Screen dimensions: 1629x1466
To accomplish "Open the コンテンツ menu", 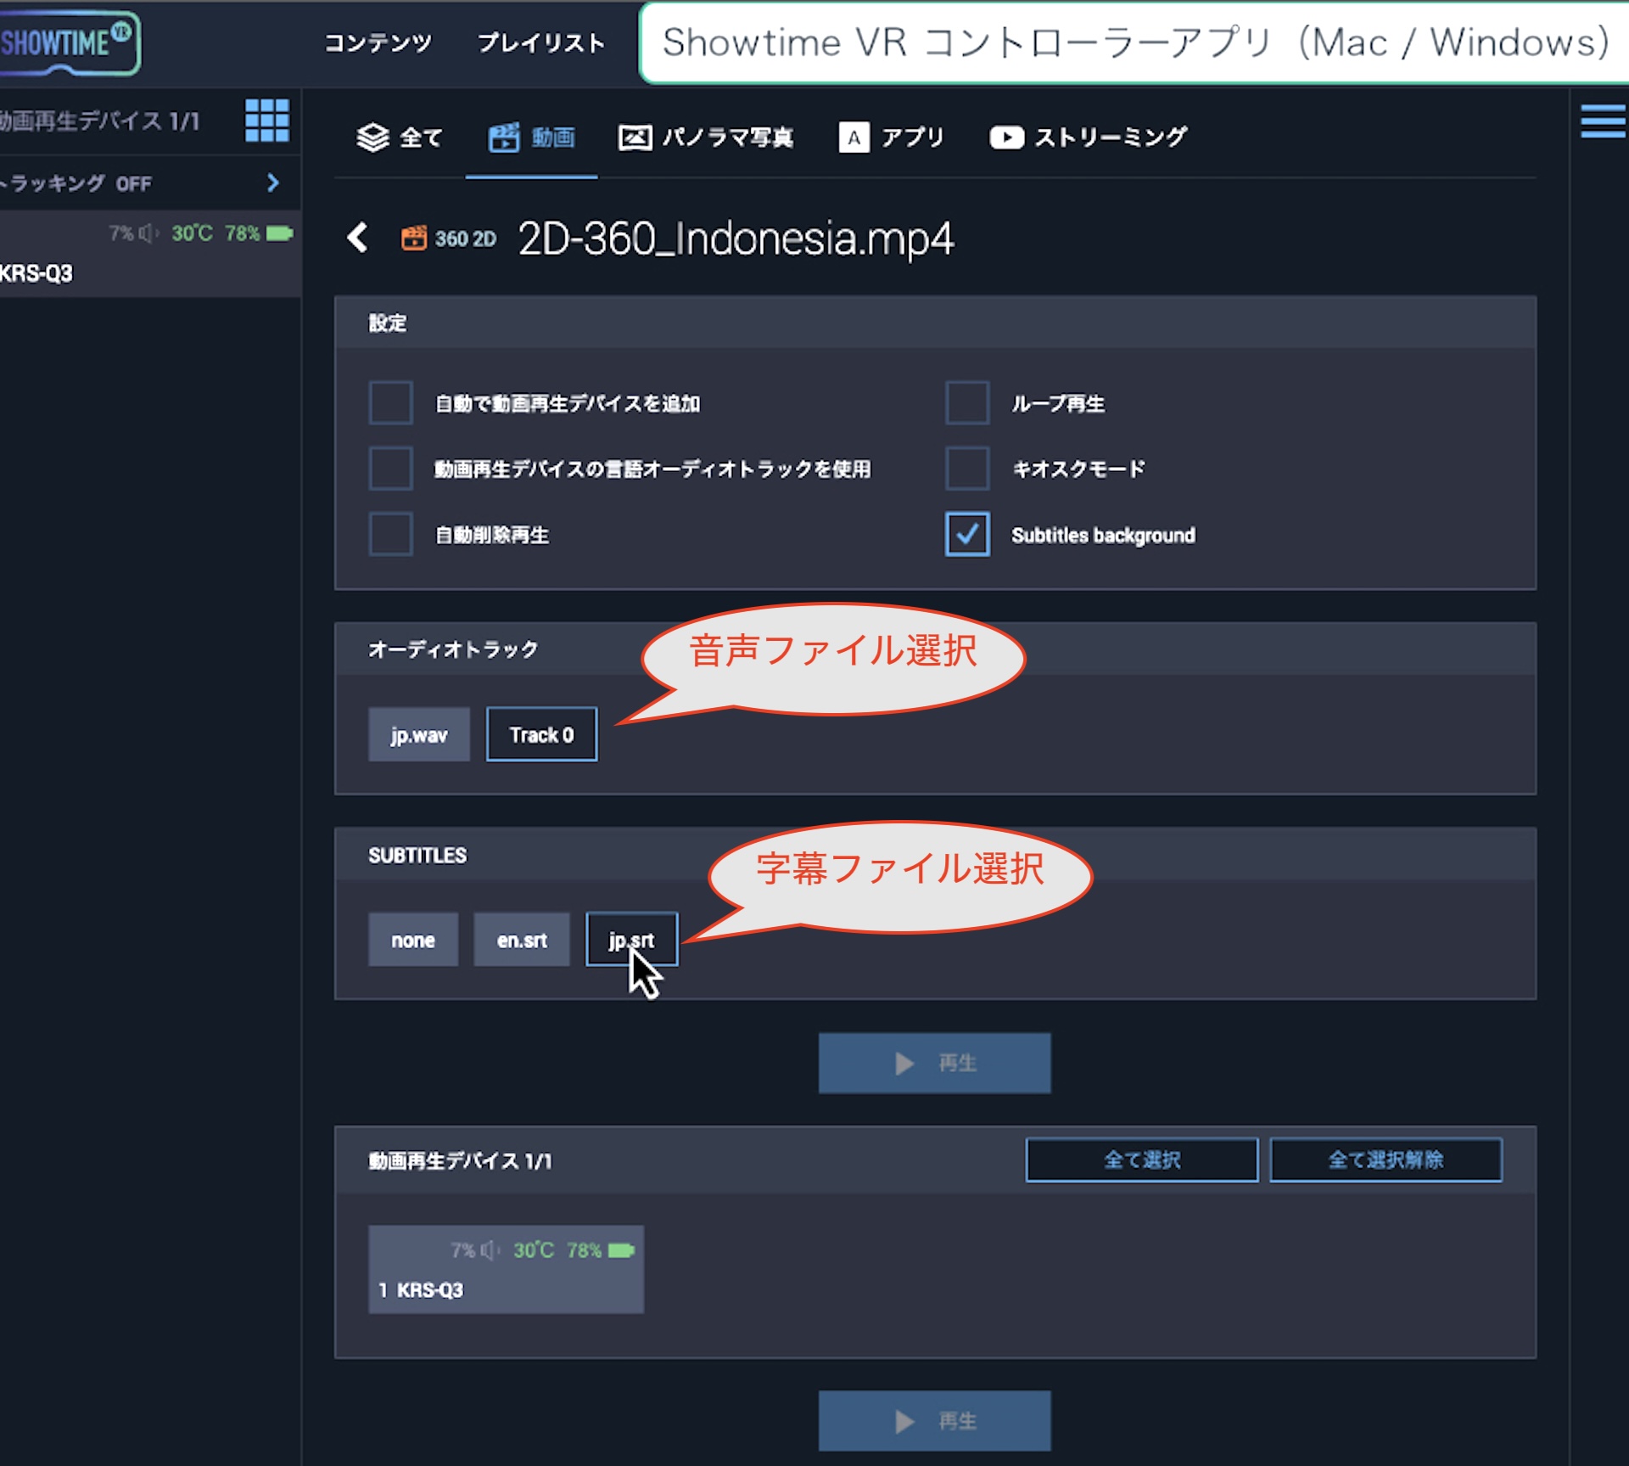I will [x=378, y=42].
